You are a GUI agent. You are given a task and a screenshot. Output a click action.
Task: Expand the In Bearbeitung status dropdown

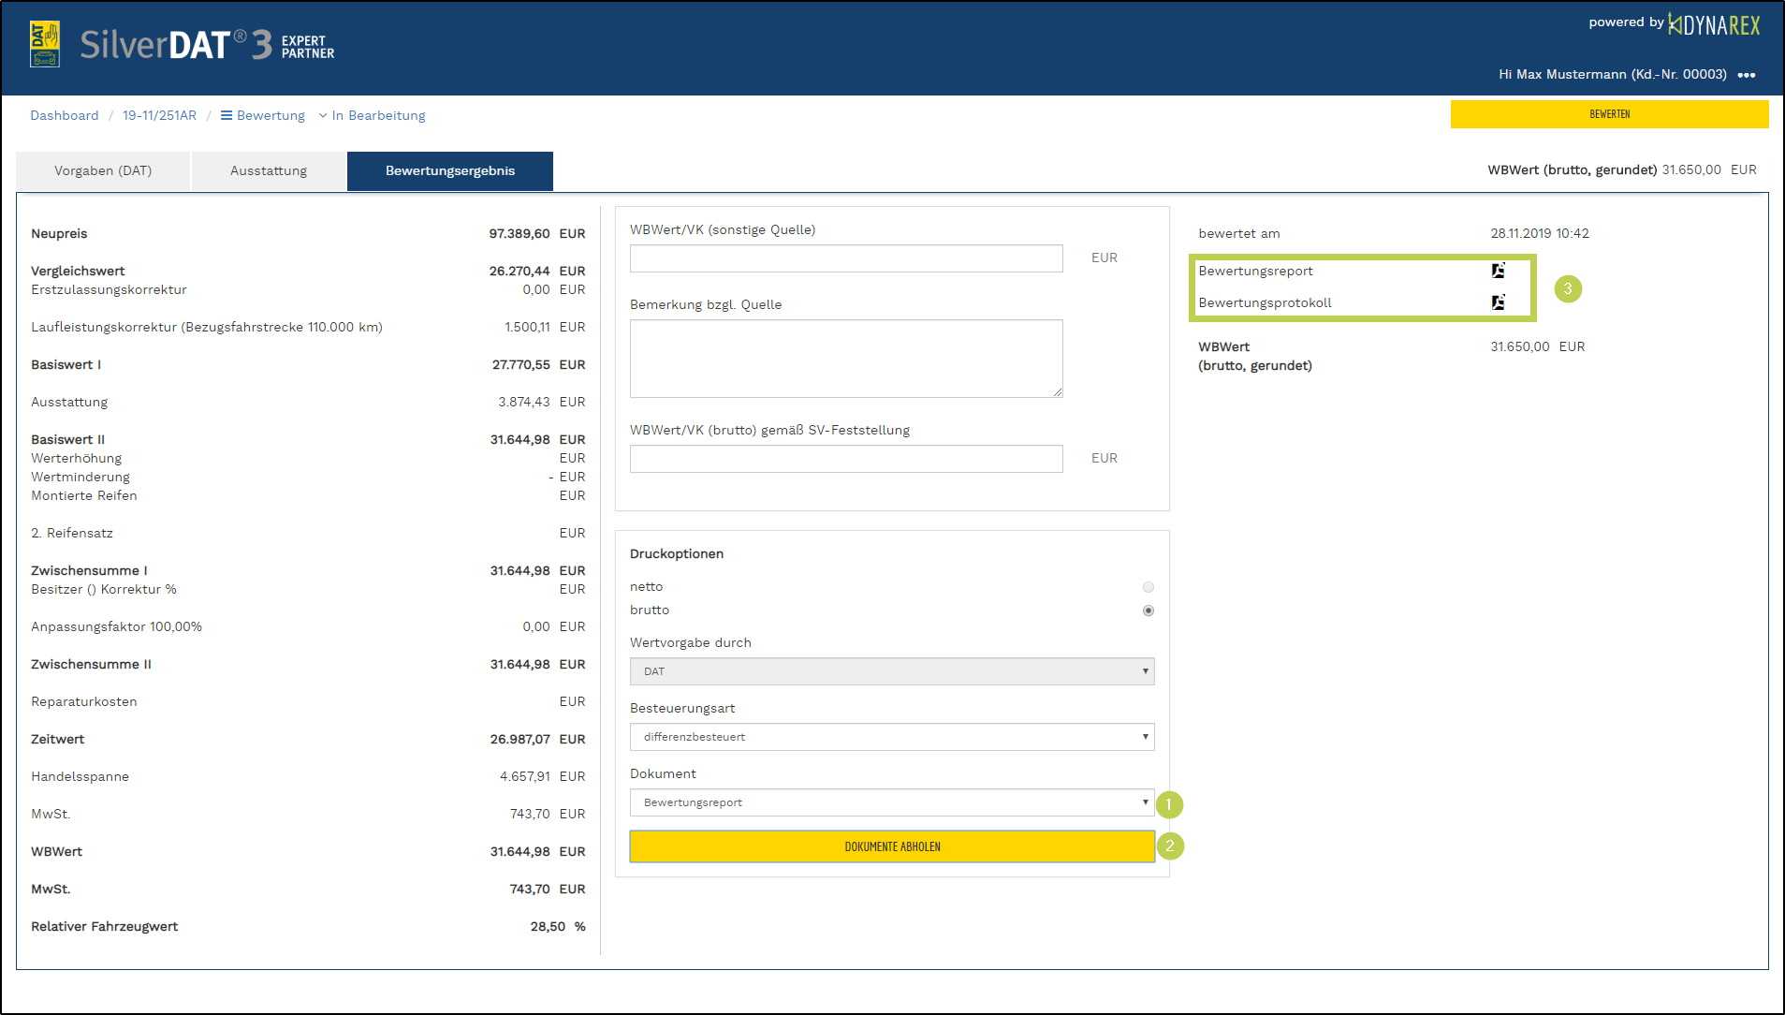[x=372, y=115]
